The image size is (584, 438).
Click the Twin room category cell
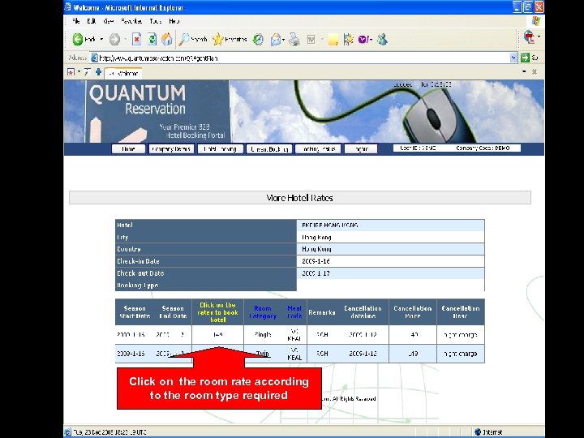[263, 354]
